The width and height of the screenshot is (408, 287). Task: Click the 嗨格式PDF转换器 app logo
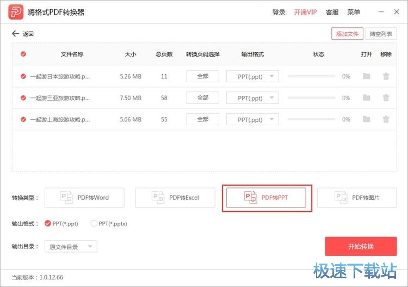(x=16, y=12)
